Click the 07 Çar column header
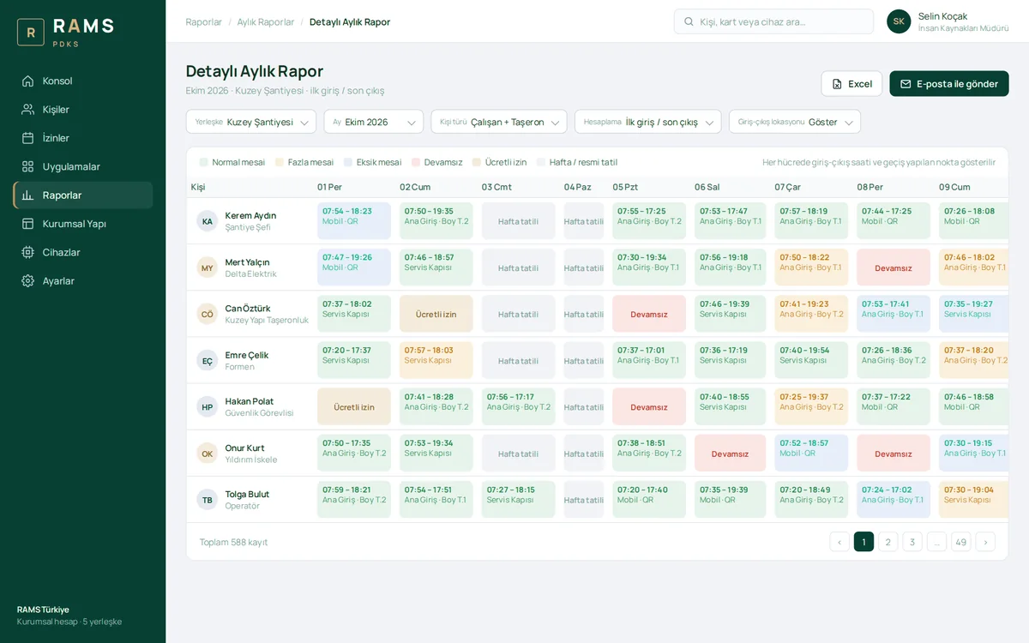Screen dimensions: 1029x643 point(788,187)
